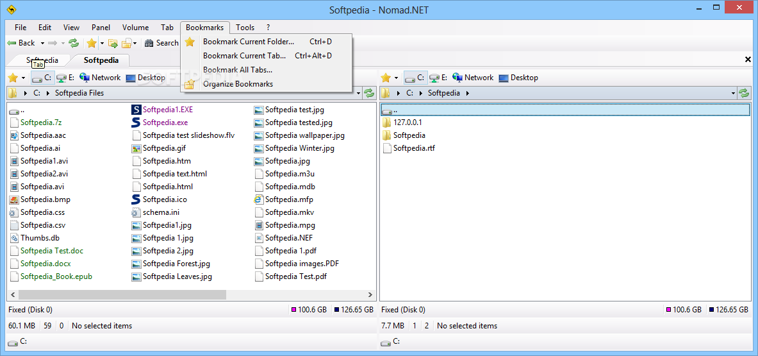Screen dimensions: 758x356
Task: Click Softpedia Files in left breadcrumb
Action: pos(79,93)
